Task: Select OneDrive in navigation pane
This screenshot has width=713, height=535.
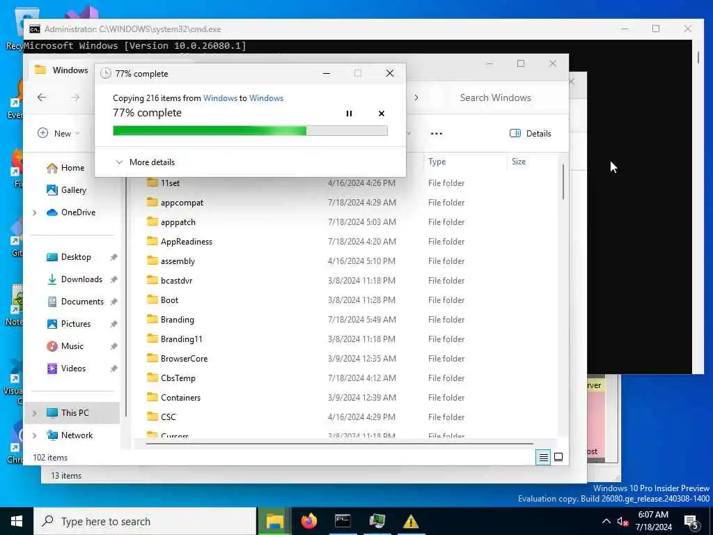Action: click(x=72, y=212)
